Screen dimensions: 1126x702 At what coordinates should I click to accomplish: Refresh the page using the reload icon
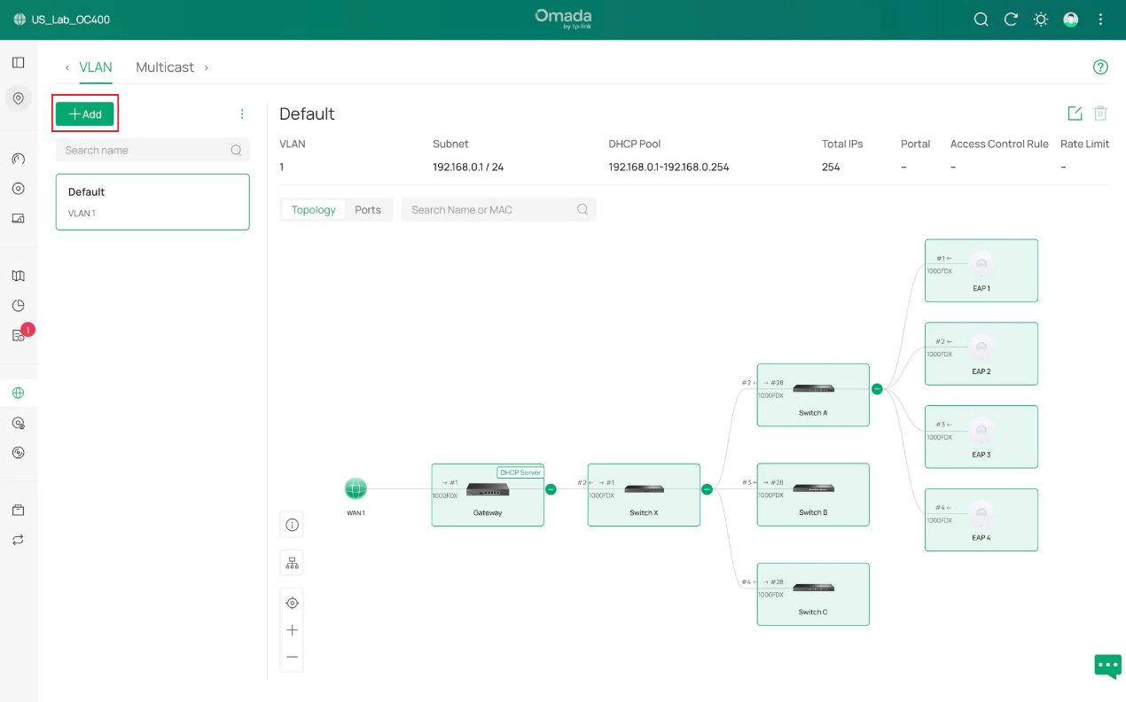pos(1011,19)
